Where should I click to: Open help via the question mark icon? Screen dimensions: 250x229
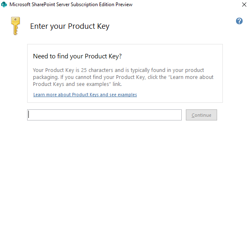click(x=239, y=21)
